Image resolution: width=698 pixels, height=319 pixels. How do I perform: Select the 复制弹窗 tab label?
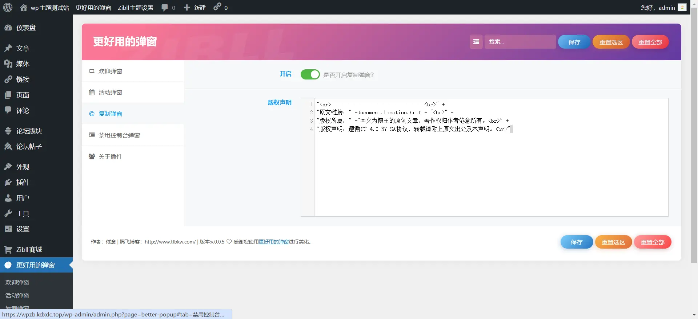click(111, 114)
